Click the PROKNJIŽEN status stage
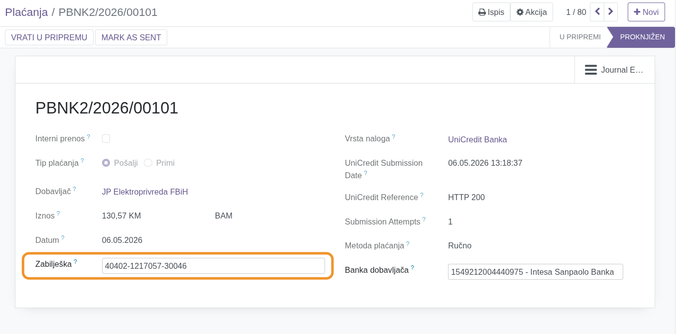Image resolution: width=677 pixels, height=334 pixels. click(x=642, y=37)
